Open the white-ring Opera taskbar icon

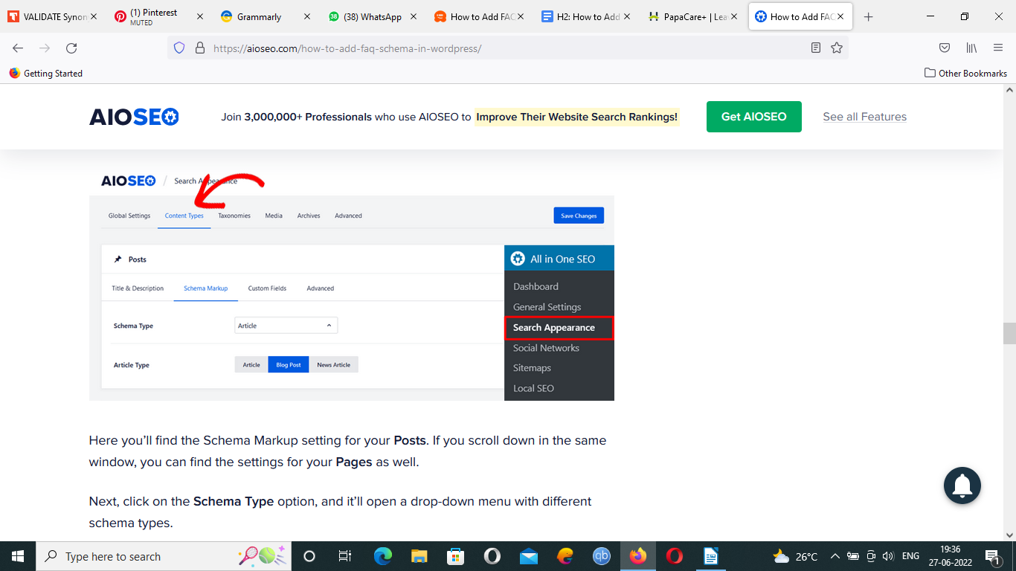492,556
